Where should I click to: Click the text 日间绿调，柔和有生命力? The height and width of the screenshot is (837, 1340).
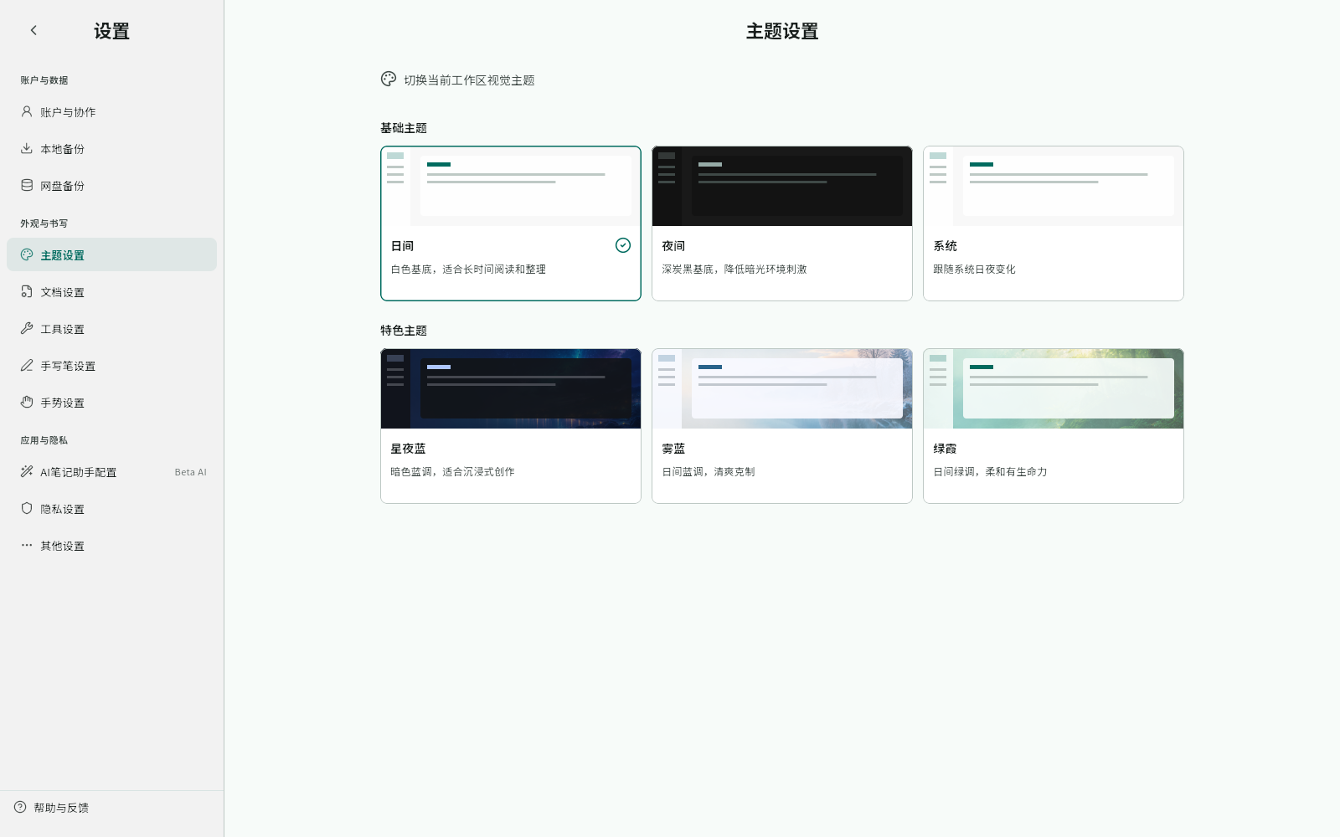tap(990, 471)
